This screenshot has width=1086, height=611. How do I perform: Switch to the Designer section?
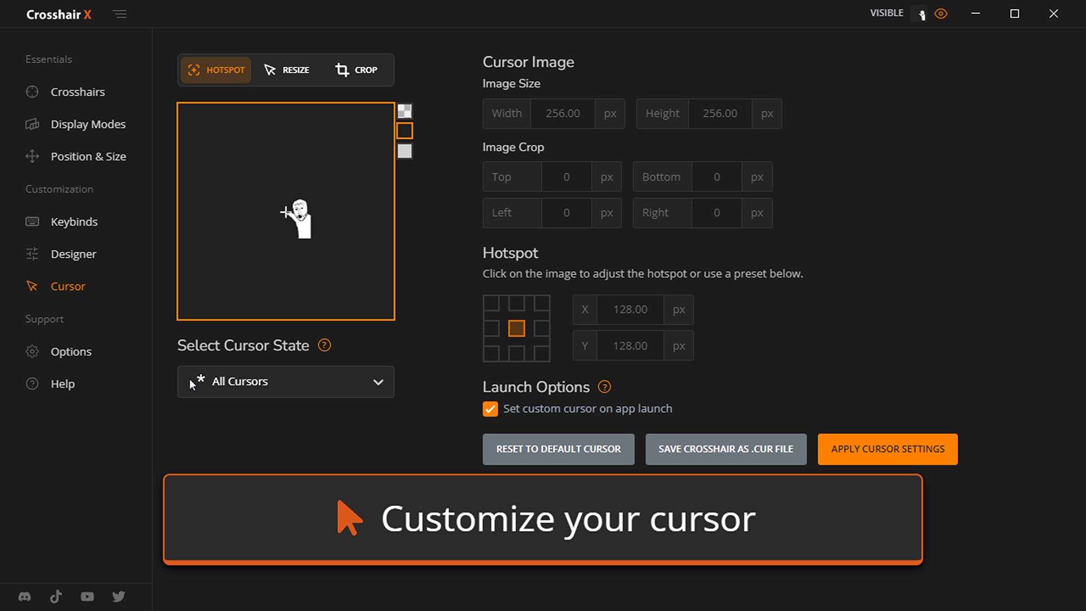[x=73, y=254]
